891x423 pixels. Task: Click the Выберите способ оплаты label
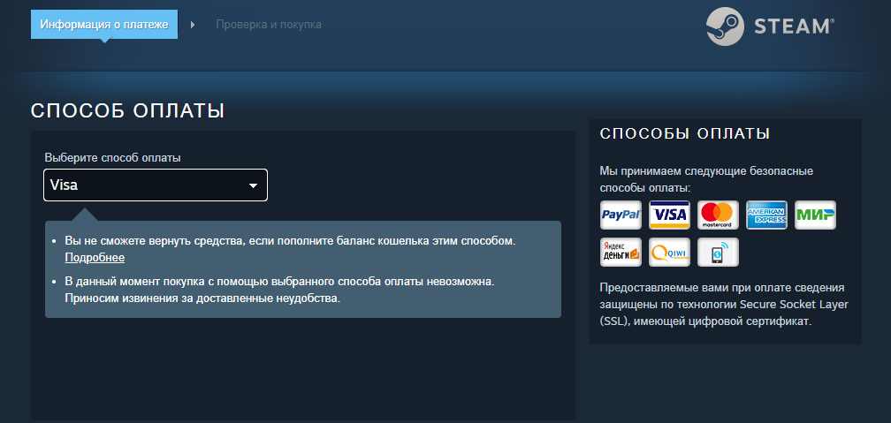point(112,158)
